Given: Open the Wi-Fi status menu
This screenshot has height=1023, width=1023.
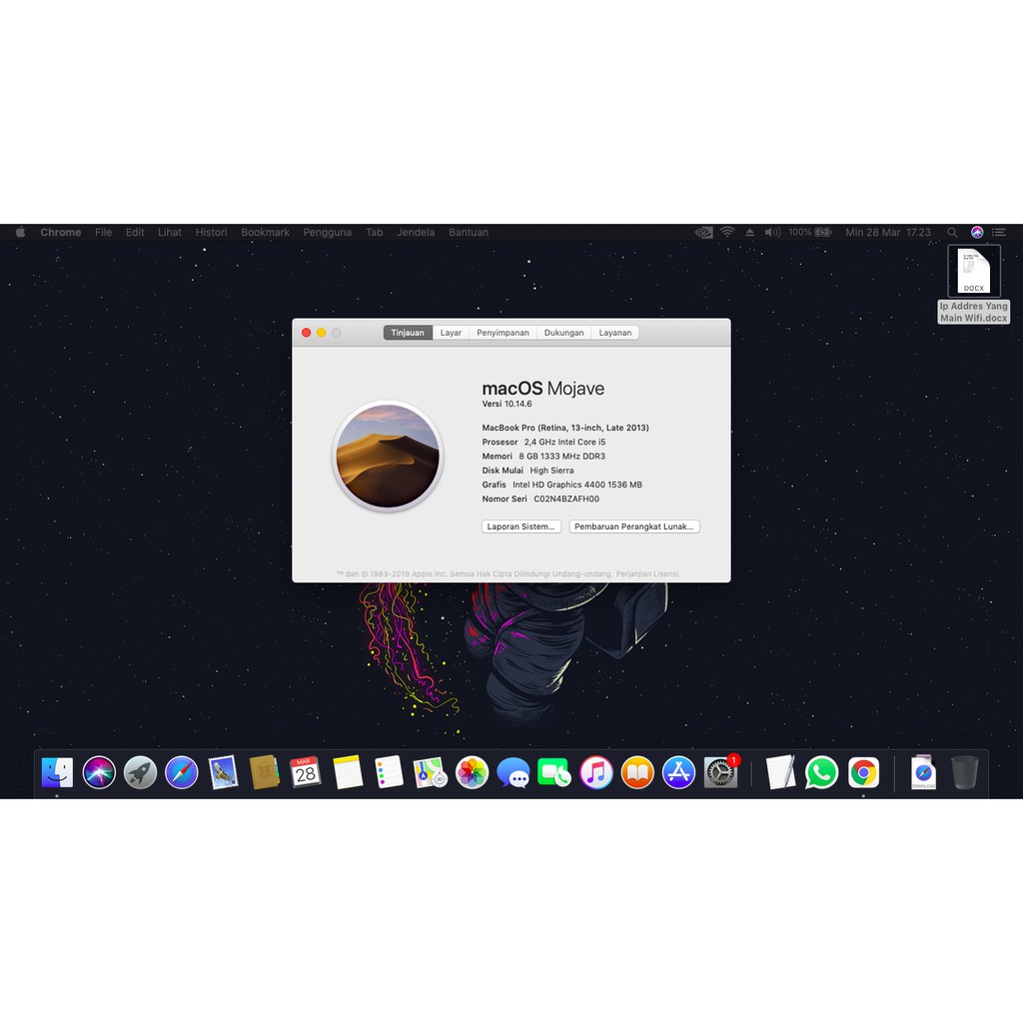Looking at the screenshot, I should point(727,232).
